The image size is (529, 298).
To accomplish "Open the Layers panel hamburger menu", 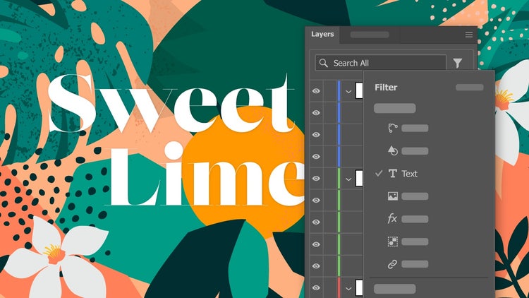I will tap(469, 35).
